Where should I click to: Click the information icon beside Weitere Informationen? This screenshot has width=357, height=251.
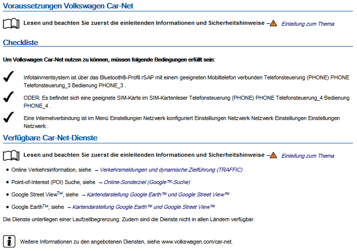pyautogui.click(x=9, y=241)
